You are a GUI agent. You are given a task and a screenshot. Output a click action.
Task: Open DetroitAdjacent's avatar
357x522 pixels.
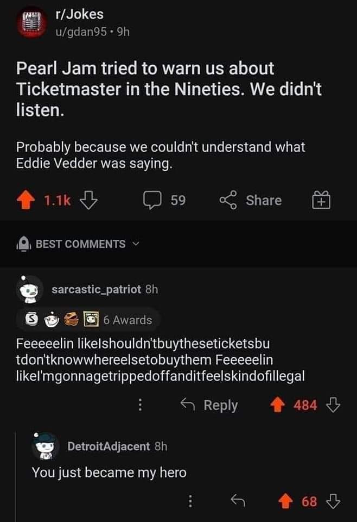coord(46,446)
